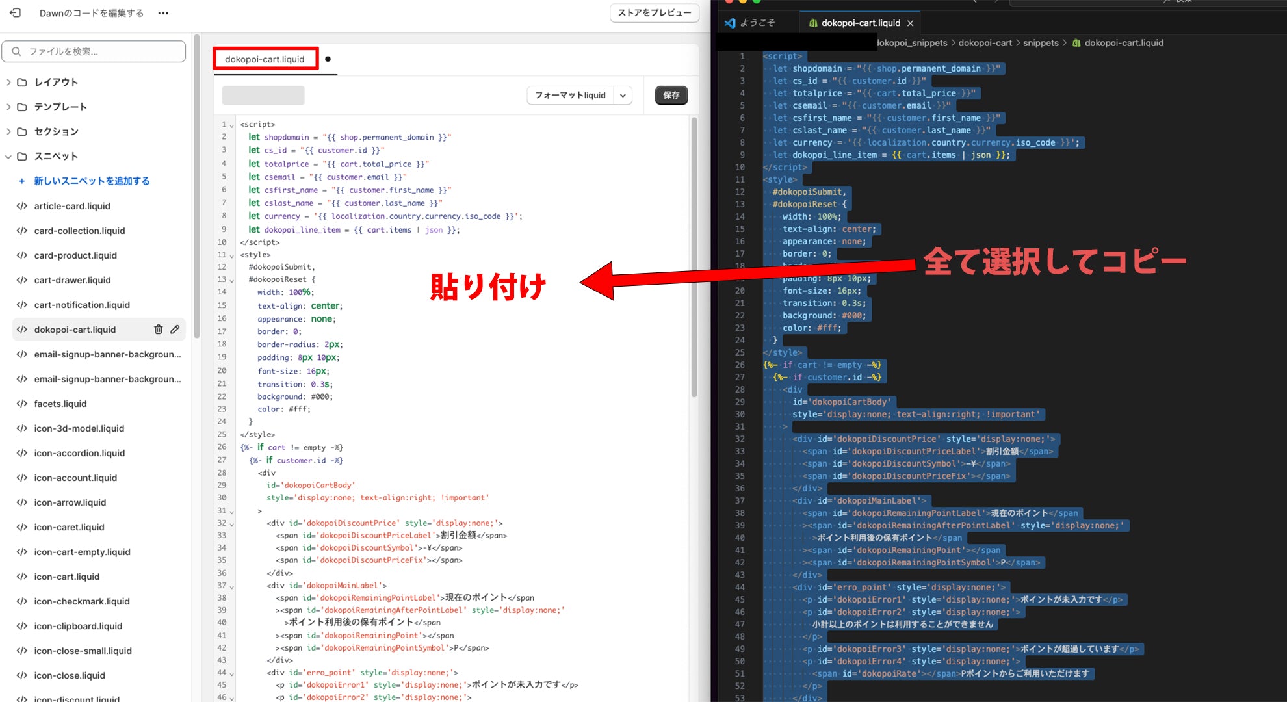
Task: Click dokopoi_snippets in VS Code breadcrumb
Action: tap(912, 43)
